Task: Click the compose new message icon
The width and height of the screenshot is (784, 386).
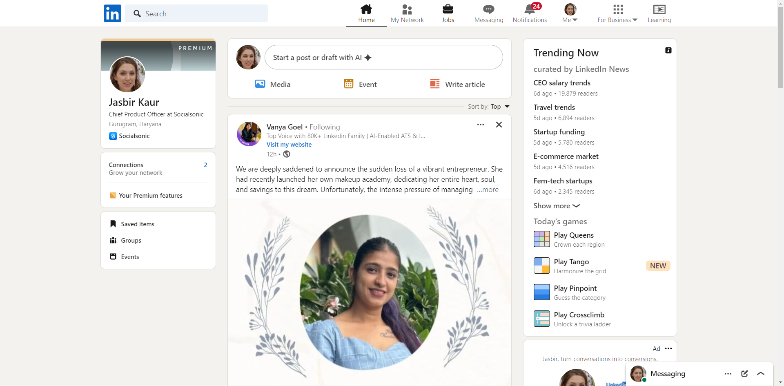Action: (x=744, y=373)
